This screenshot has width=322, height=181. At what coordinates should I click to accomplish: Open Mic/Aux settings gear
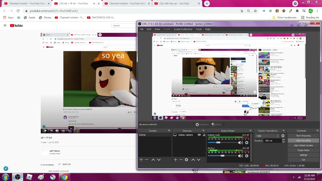[247, 156]
